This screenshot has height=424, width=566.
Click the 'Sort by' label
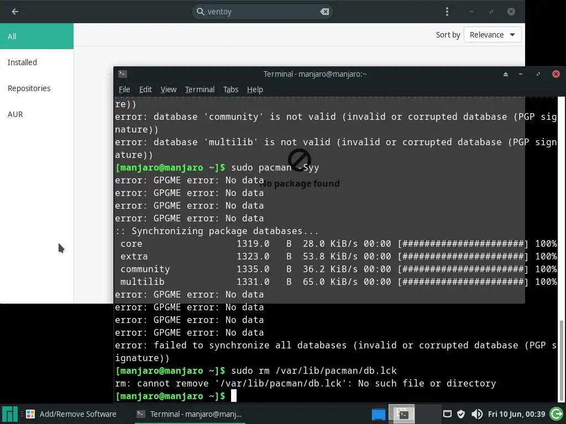[x=448, y=35]
